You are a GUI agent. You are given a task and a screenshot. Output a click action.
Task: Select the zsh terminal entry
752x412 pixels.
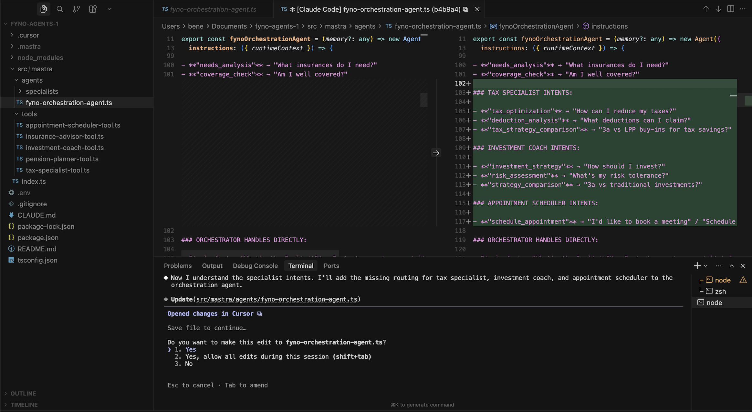pos(720,291)
